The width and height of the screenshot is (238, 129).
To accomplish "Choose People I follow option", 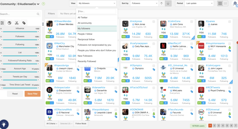I will [85, 34].
